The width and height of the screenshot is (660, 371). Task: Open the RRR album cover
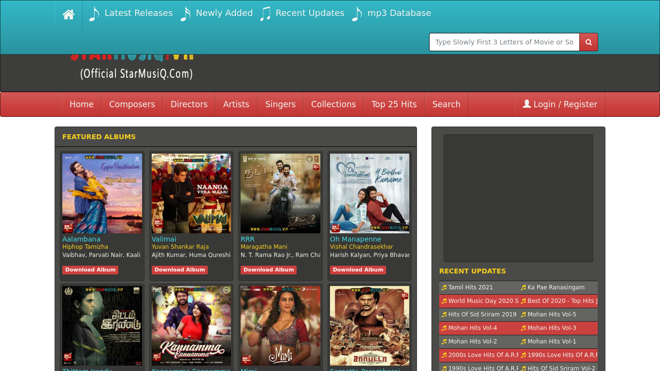[x=280, y=193]
